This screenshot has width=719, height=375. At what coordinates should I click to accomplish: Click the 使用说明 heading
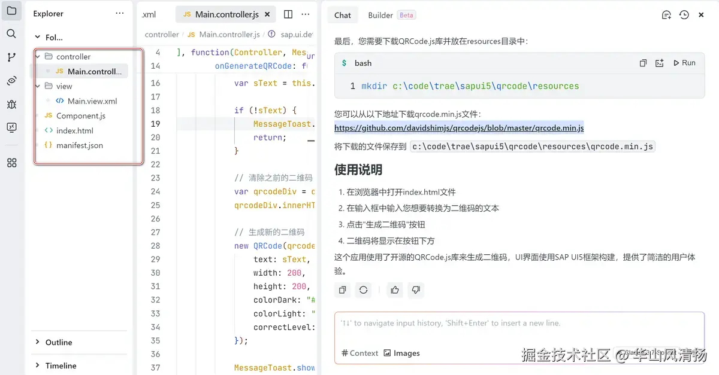[x=358, y=169]
